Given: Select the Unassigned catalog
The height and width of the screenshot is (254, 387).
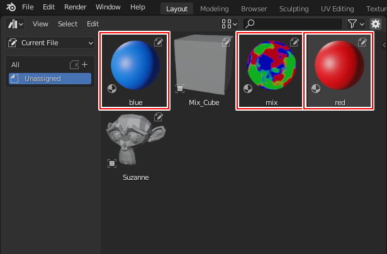Looking at the screenshot, I should tap(50, 79).
